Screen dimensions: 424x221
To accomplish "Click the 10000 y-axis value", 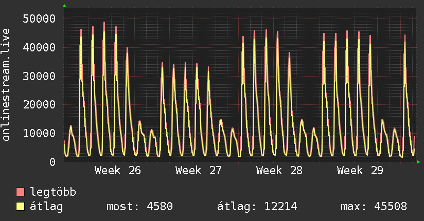I will [x=39, y=133].
